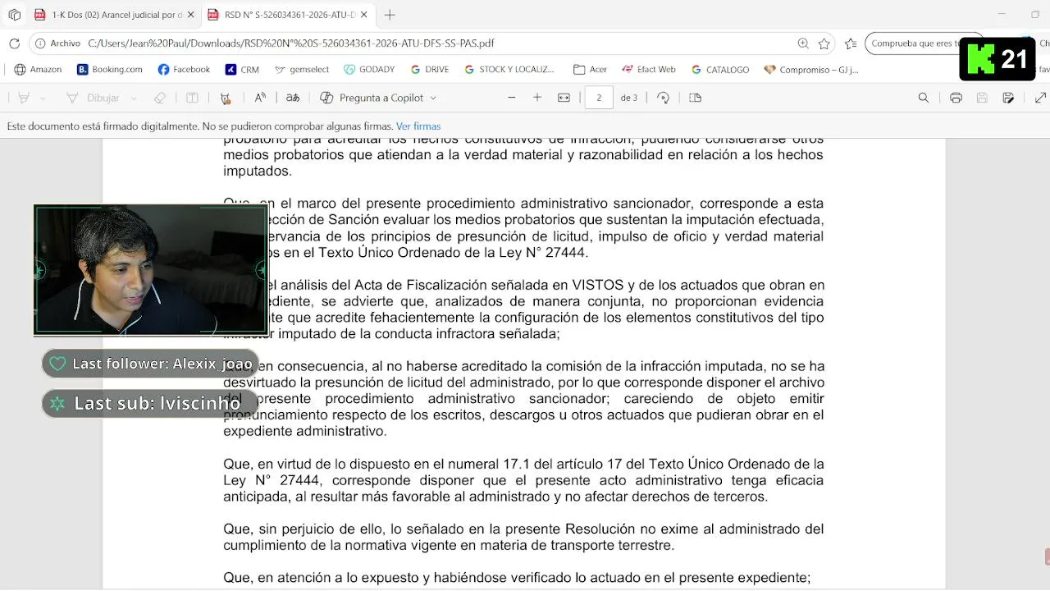
Task: Click the 'de 3' page count text
Action: (629, 98)
